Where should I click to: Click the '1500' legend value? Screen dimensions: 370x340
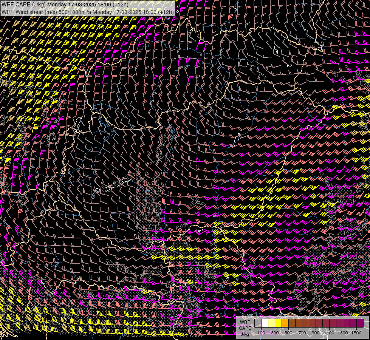coord(356,333)
